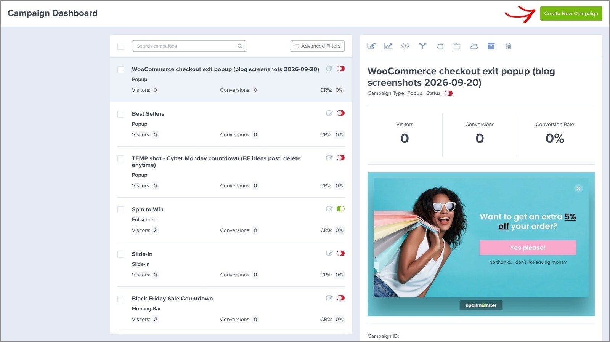Viewport: 610px width, 342px height.
Task: Turn off the Spin to Win toggle
Action: tap(340, 209)
